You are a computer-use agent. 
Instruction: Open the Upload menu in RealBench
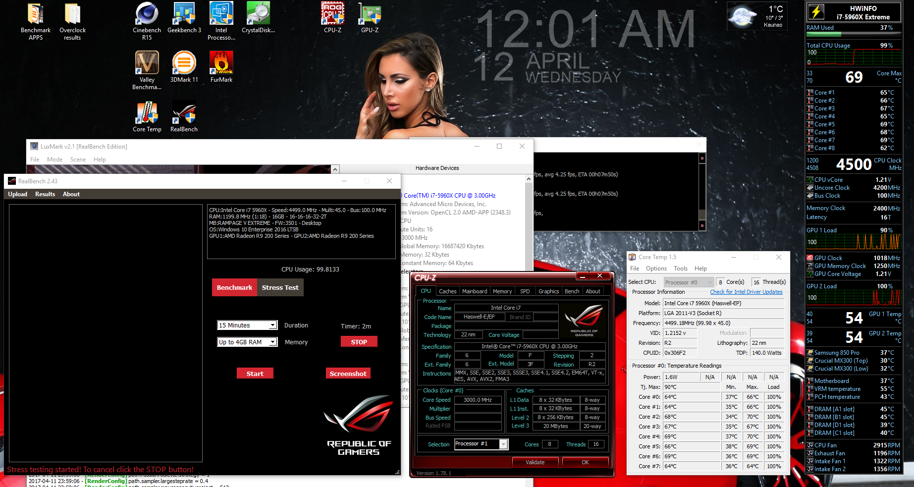coord(18,194)
